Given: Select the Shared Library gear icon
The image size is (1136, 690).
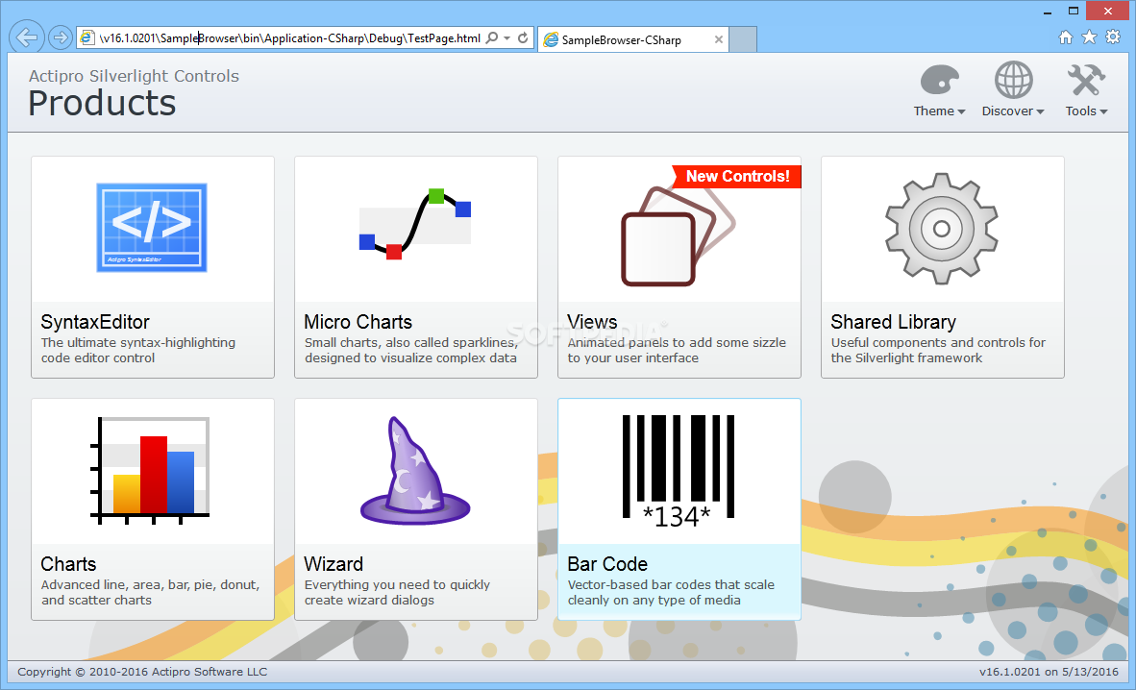Looking at the screenshot, I should (x=942, y=229).
